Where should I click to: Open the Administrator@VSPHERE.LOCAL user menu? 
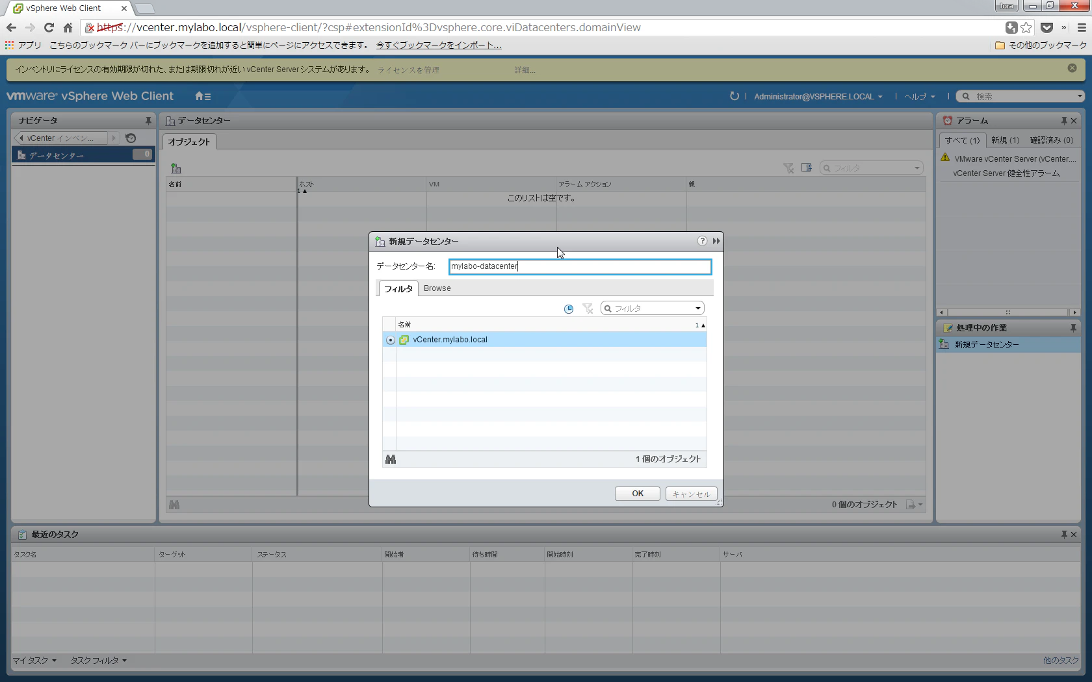tap(818, 96)
